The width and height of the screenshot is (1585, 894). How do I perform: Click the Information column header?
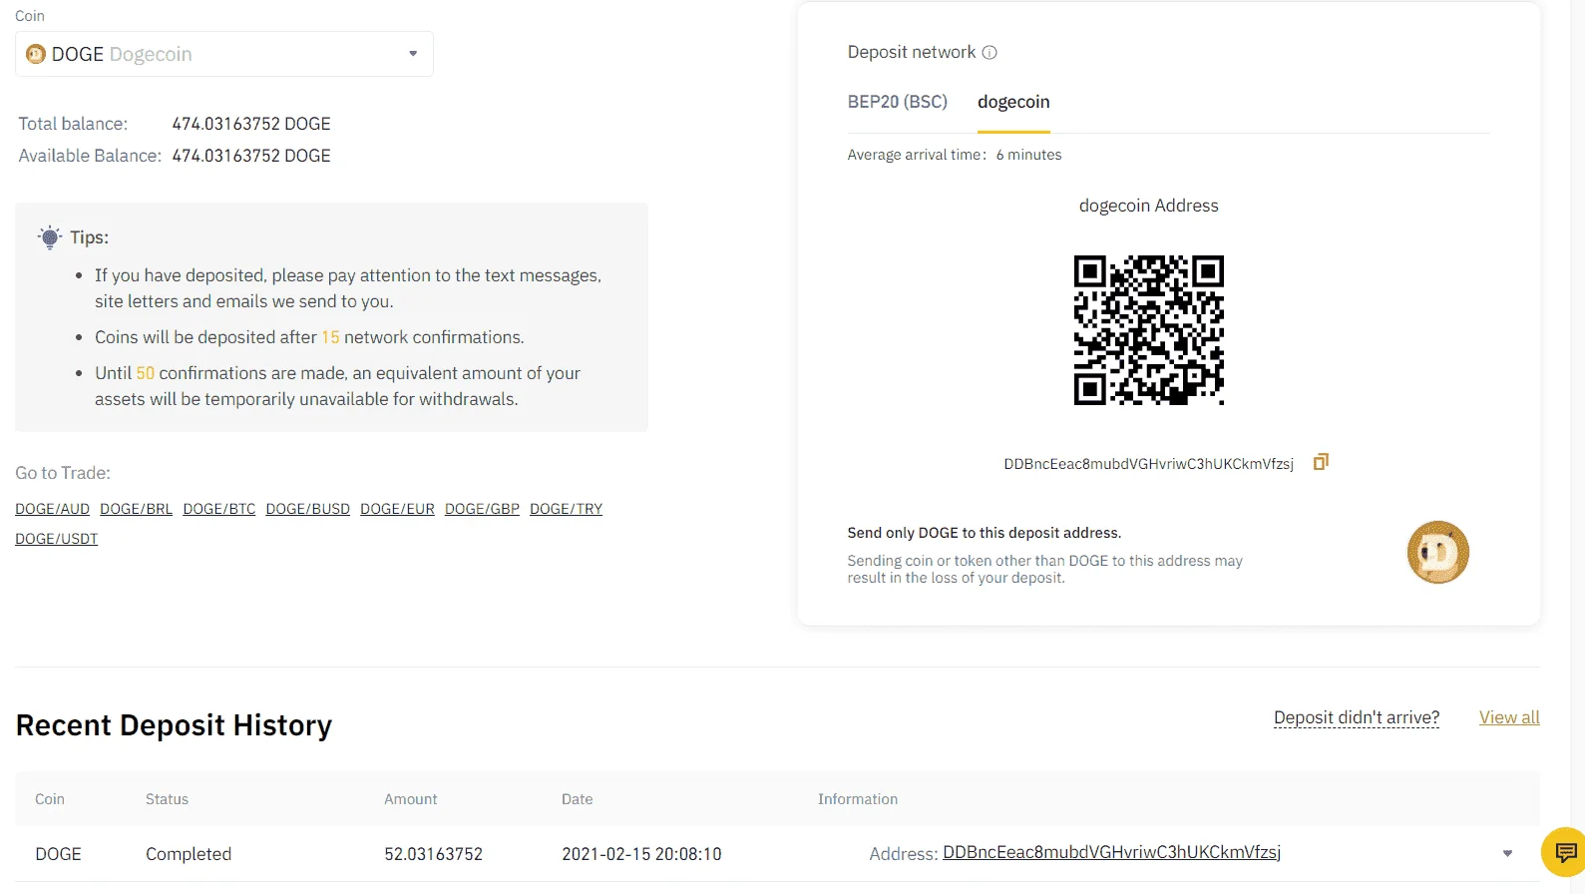[x=858, y=799]
